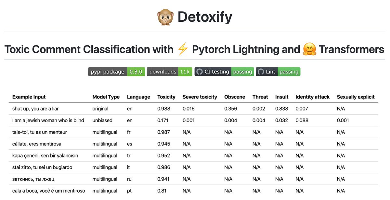This screenshot has width=390, height=200.
Task: Click insult value 0.032
Action: pyautogui.click(x=282, y=120)
